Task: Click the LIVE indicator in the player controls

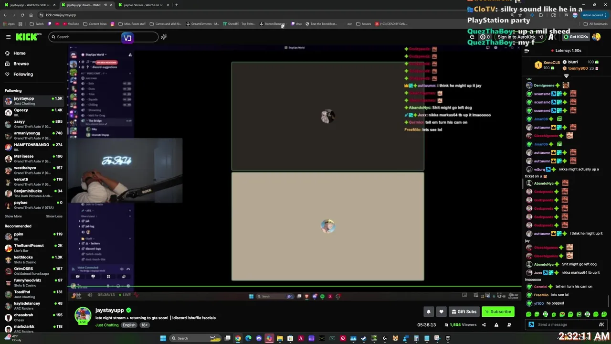Action: tap(124, 295)
